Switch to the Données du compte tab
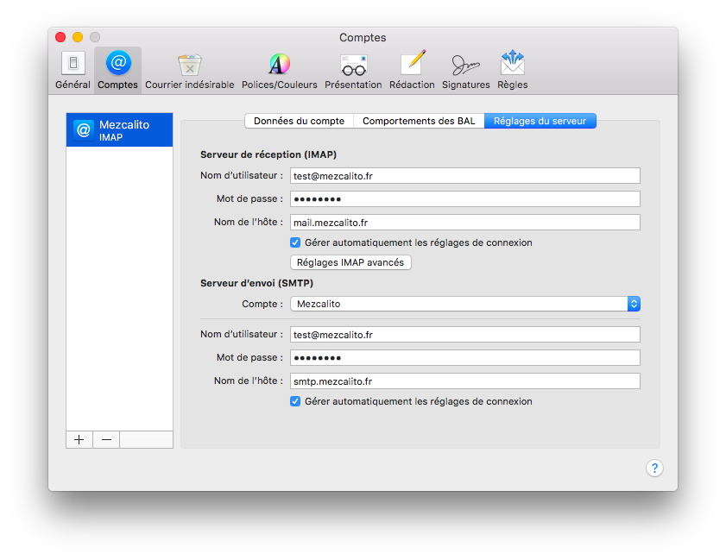 click(x=299, y=121)
